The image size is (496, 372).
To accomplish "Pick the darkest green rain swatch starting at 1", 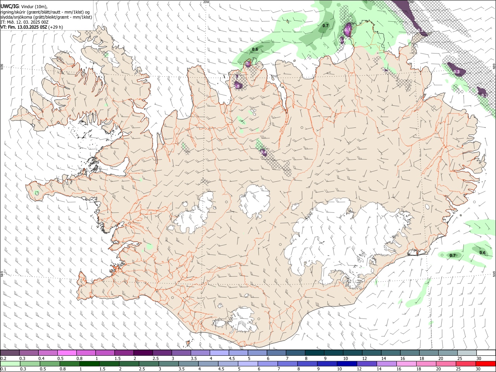I will point(89,363).
